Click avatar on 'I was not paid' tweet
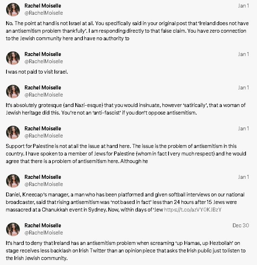Viewport: 257px width, 265px height. (13, 58)
